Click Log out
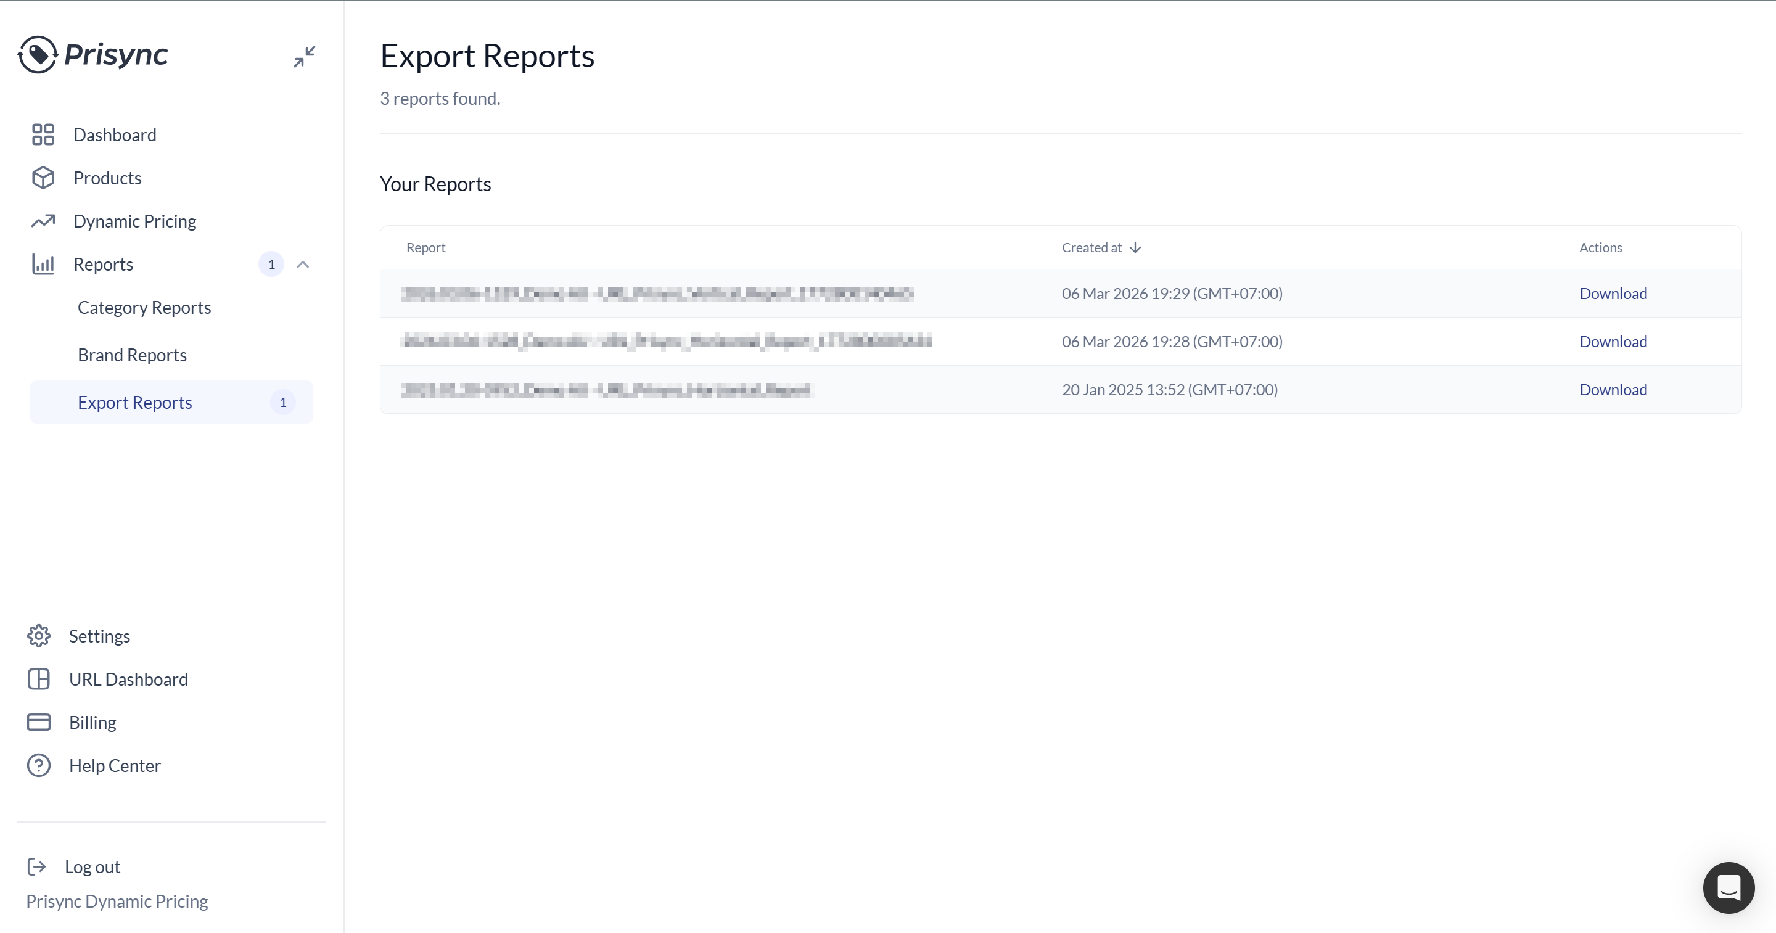1776x933 pixels. click(x=92, y=867)
